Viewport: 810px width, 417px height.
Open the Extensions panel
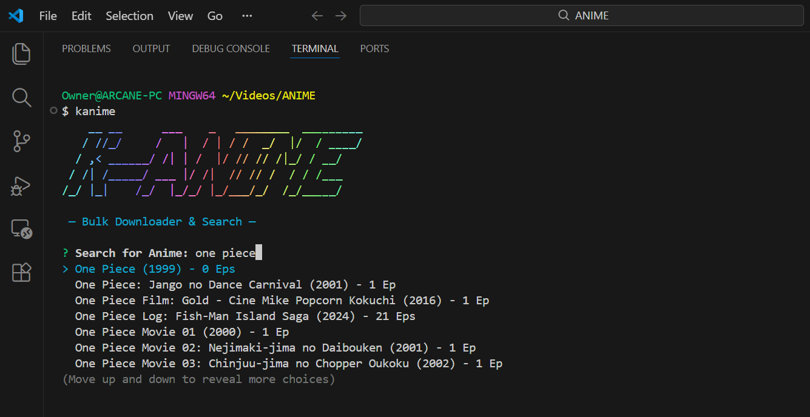pos(21,272)
